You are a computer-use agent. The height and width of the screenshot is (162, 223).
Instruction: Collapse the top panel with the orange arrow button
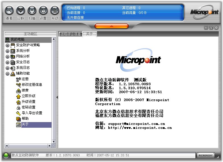coord(111,26)
